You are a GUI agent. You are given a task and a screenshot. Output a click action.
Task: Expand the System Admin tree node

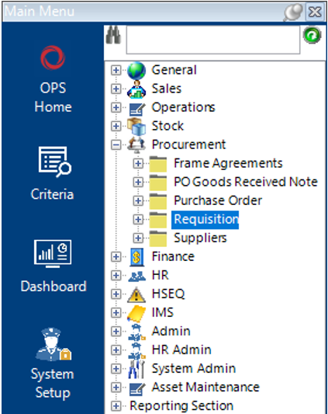pyautogui.click(x=116, y=369)
